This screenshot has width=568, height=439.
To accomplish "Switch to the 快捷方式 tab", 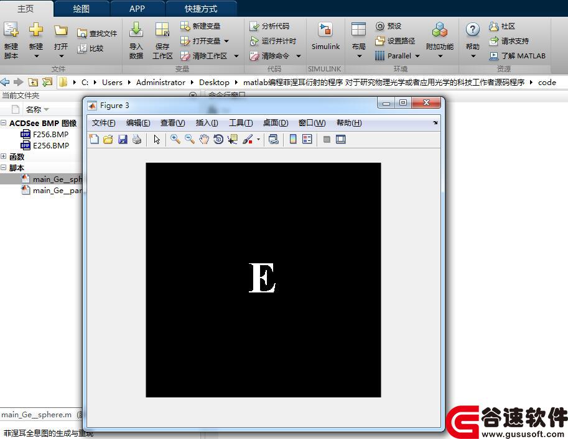I will point(201,9).
